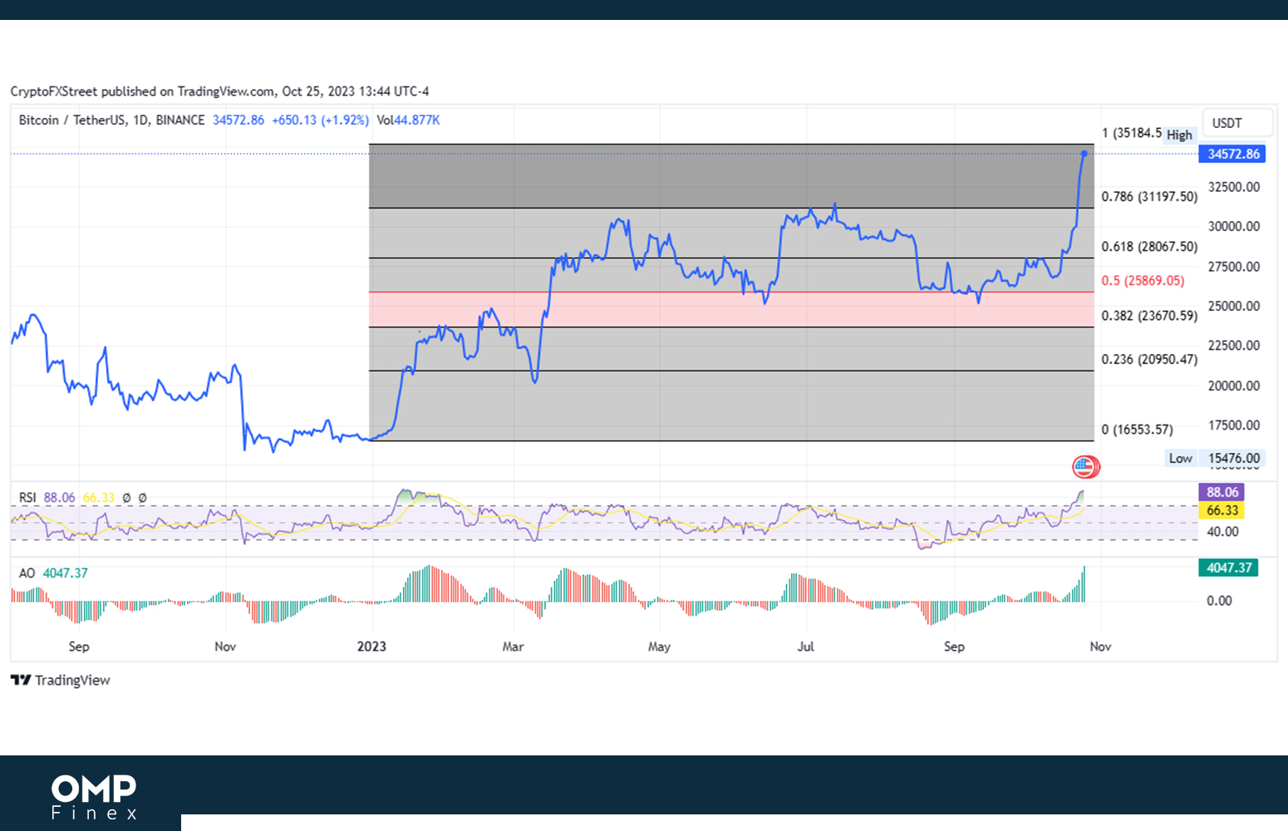Click the green AO value tag 4047.37
1288x831 pixels.
1228,568
